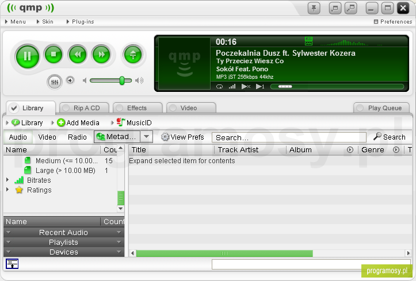Click the round arrow button in Album header
The height and width of the screenshot is (281, 416).
[350, 150]
